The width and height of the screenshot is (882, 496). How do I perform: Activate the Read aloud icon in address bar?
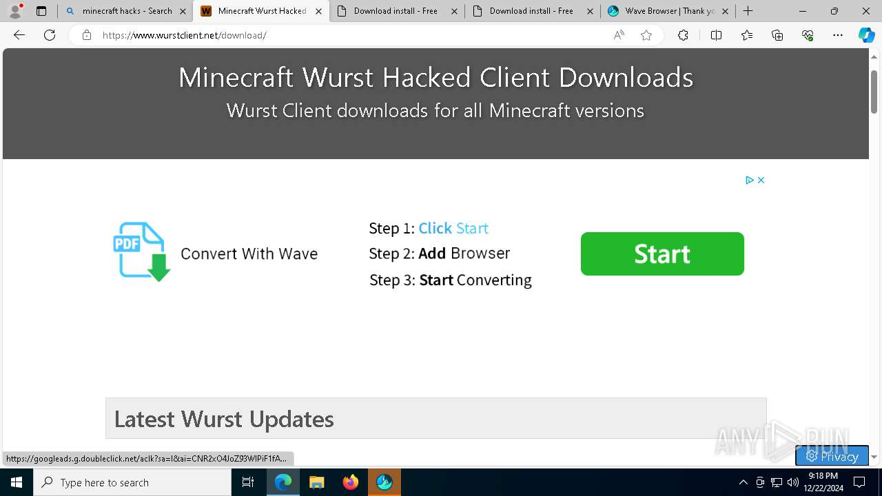click(619, 35)
